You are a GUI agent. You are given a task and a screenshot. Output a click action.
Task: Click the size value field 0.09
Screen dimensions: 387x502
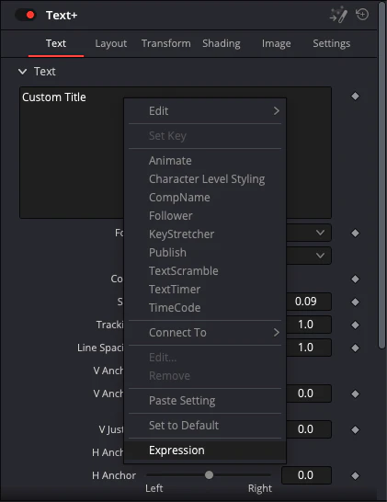[309, 302]
